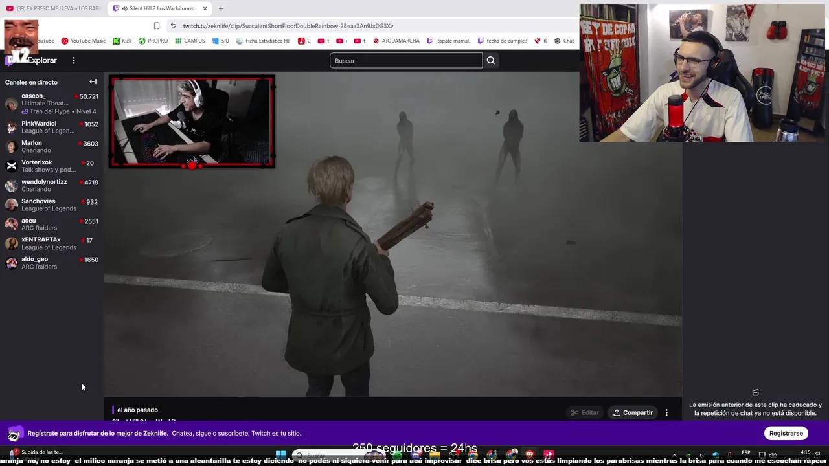Open the bookmark labeled 'C'
The height and width of the screenshot is (466, 829).
coord(304,41)
